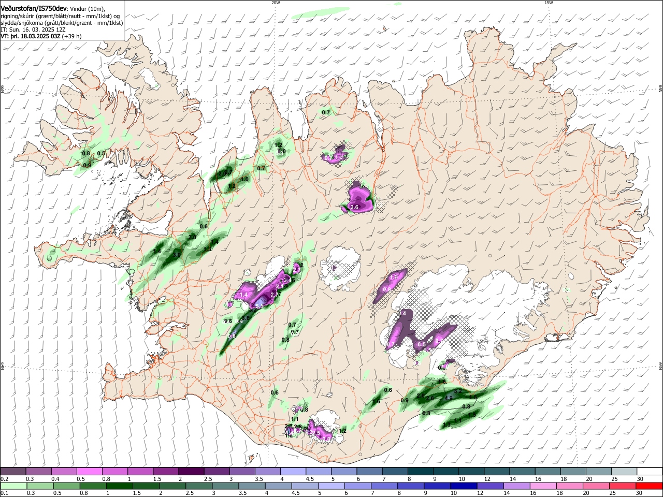Click the '15W' longitude label at the top
The width and height of the screenshot is (663, 497).
(x=549, y=3)
